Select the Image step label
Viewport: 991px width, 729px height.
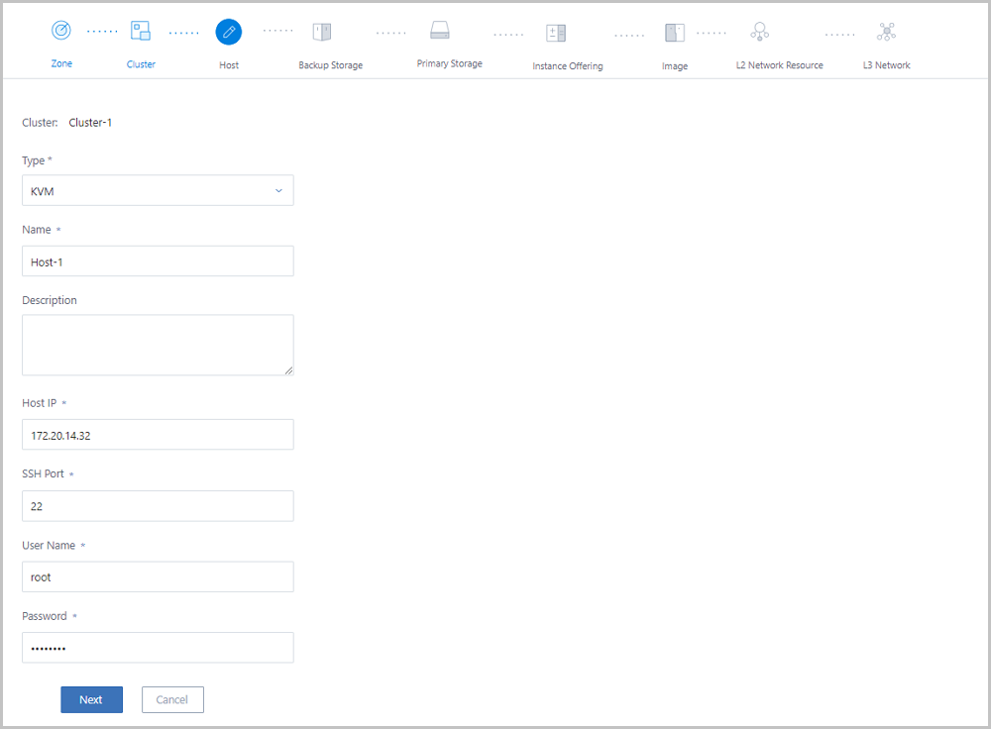pos(675,65)
